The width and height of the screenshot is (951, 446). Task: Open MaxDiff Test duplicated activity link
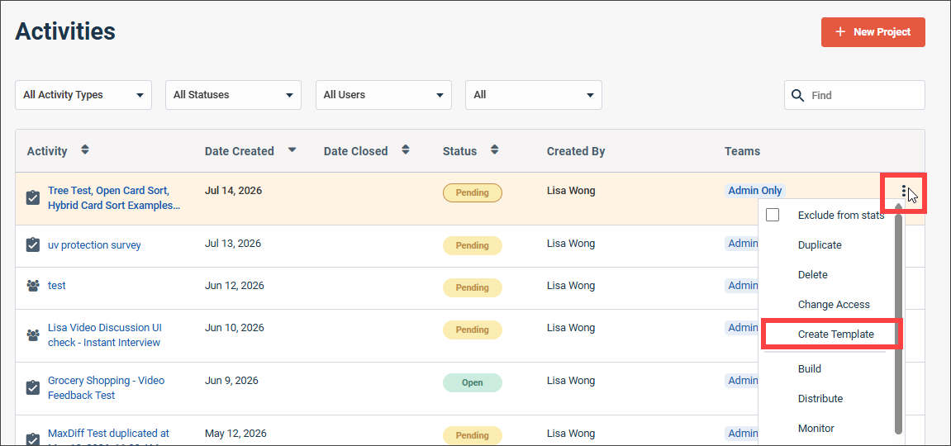click(x=108, y=436)
